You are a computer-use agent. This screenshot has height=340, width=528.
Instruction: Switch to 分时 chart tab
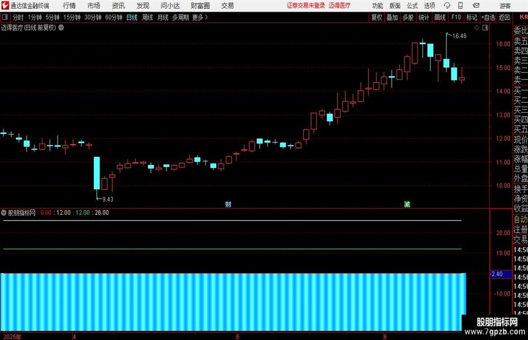[x=18, y=17]
